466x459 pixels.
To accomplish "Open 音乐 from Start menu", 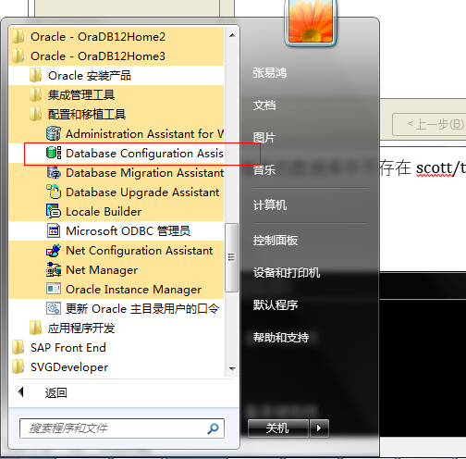I will pos(264,169).
